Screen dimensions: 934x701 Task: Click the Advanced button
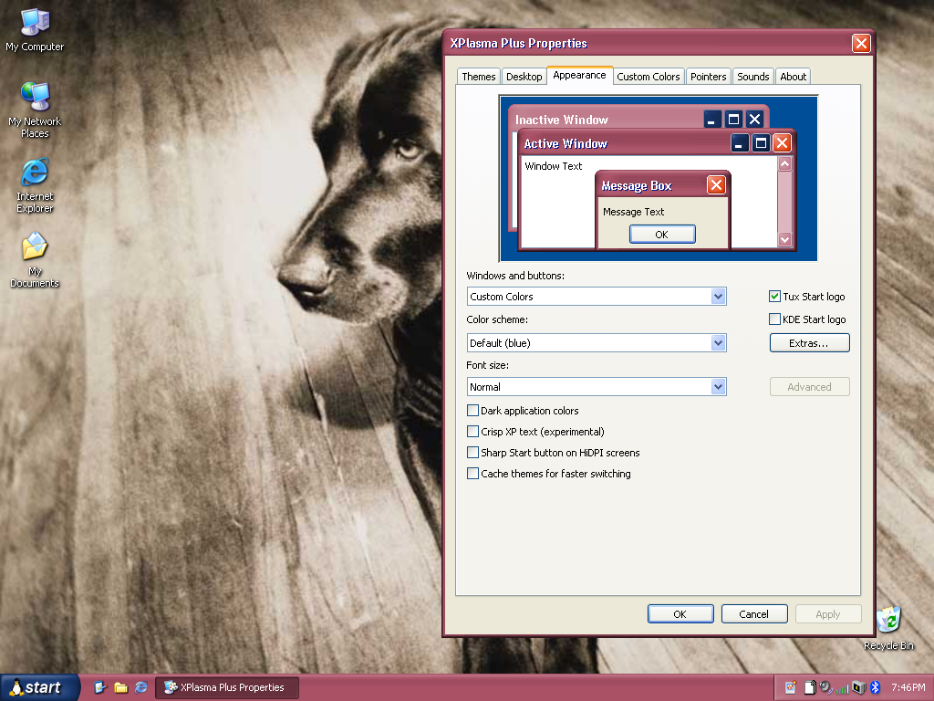pos(810,387)
